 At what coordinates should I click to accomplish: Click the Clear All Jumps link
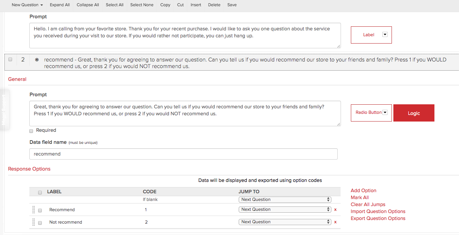[368, 204]
